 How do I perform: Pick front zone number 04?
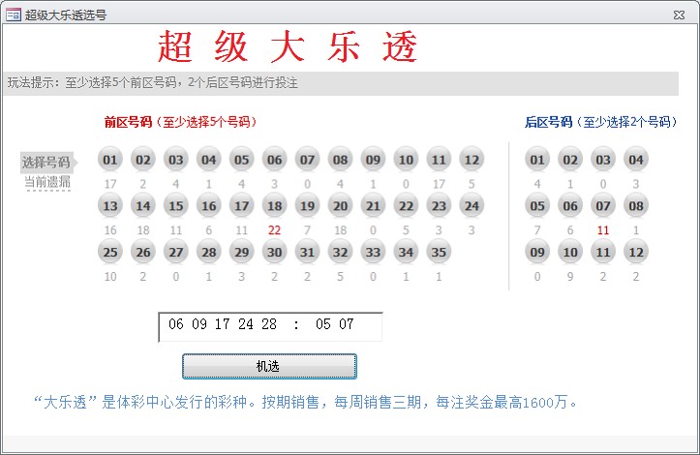tap(208, 159)
